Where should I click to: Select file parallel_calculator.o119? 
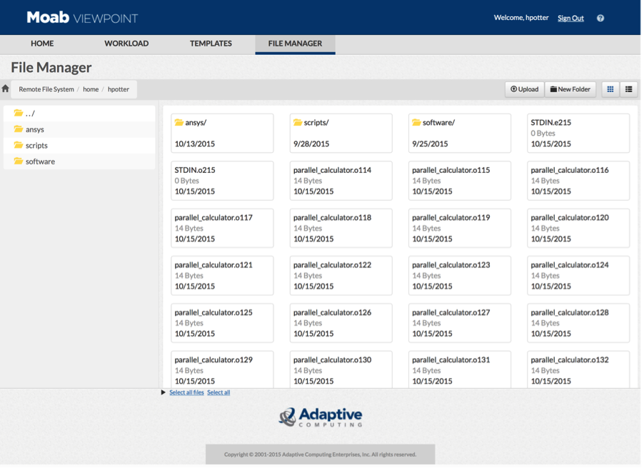tap(460, 228)
